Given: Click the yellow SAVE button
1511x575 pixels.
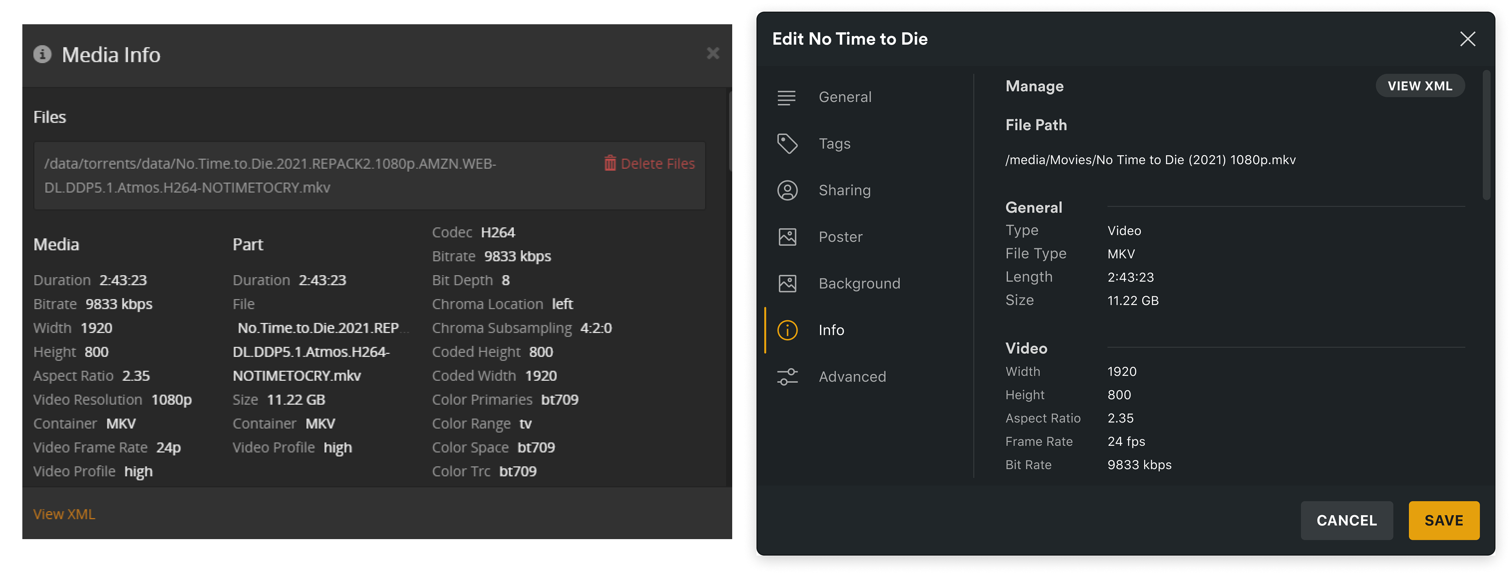Looking at the screenshot, I should pos(1444,520).
